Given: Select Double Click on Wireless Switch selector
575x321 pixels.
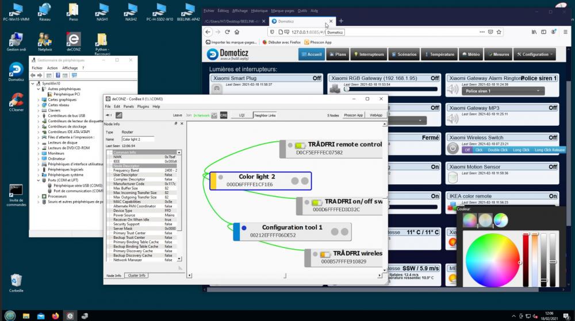Looking at the screenshot, I should (497, 150).
